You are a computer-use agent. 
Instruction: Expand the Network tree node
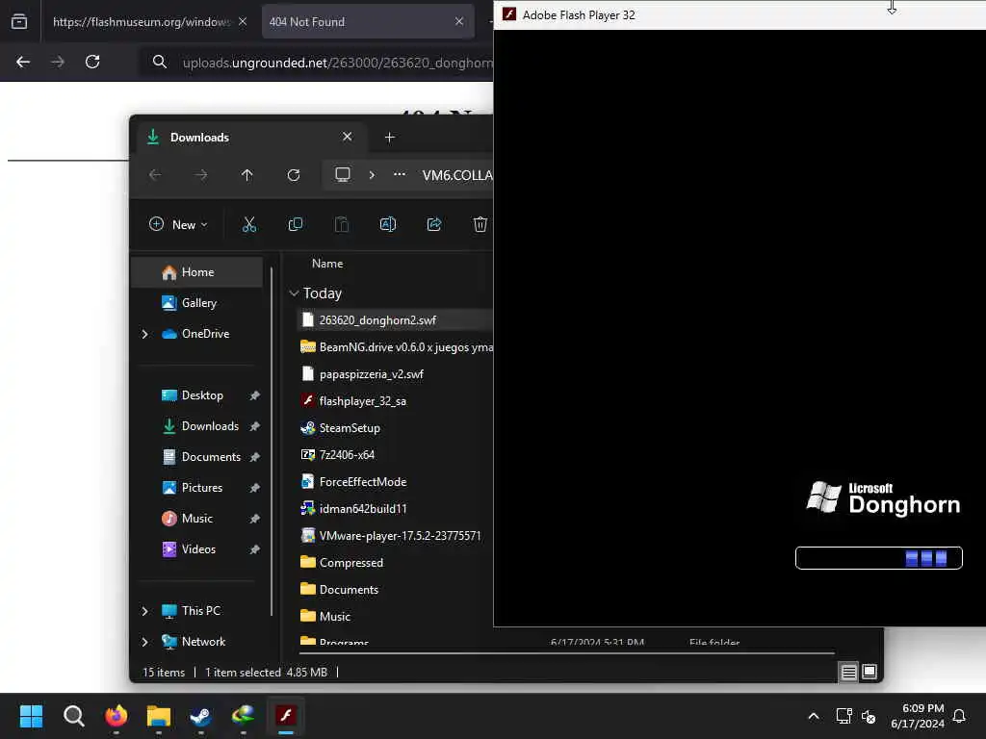click(144, 642)
